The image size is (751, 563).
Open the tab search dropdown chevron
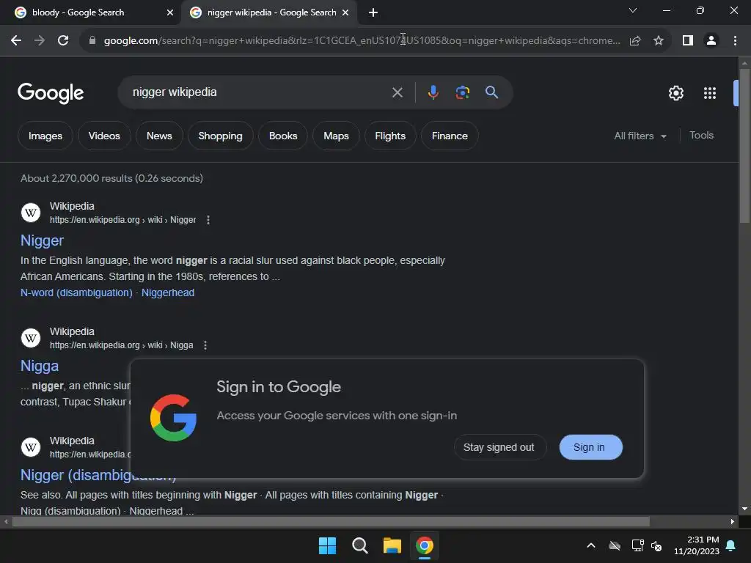pyautogui.click(x=633, y=10)
